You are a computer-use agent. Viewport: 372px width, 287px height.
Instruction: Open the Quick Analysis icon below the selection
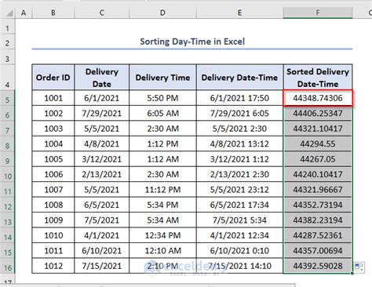(359, 267)
